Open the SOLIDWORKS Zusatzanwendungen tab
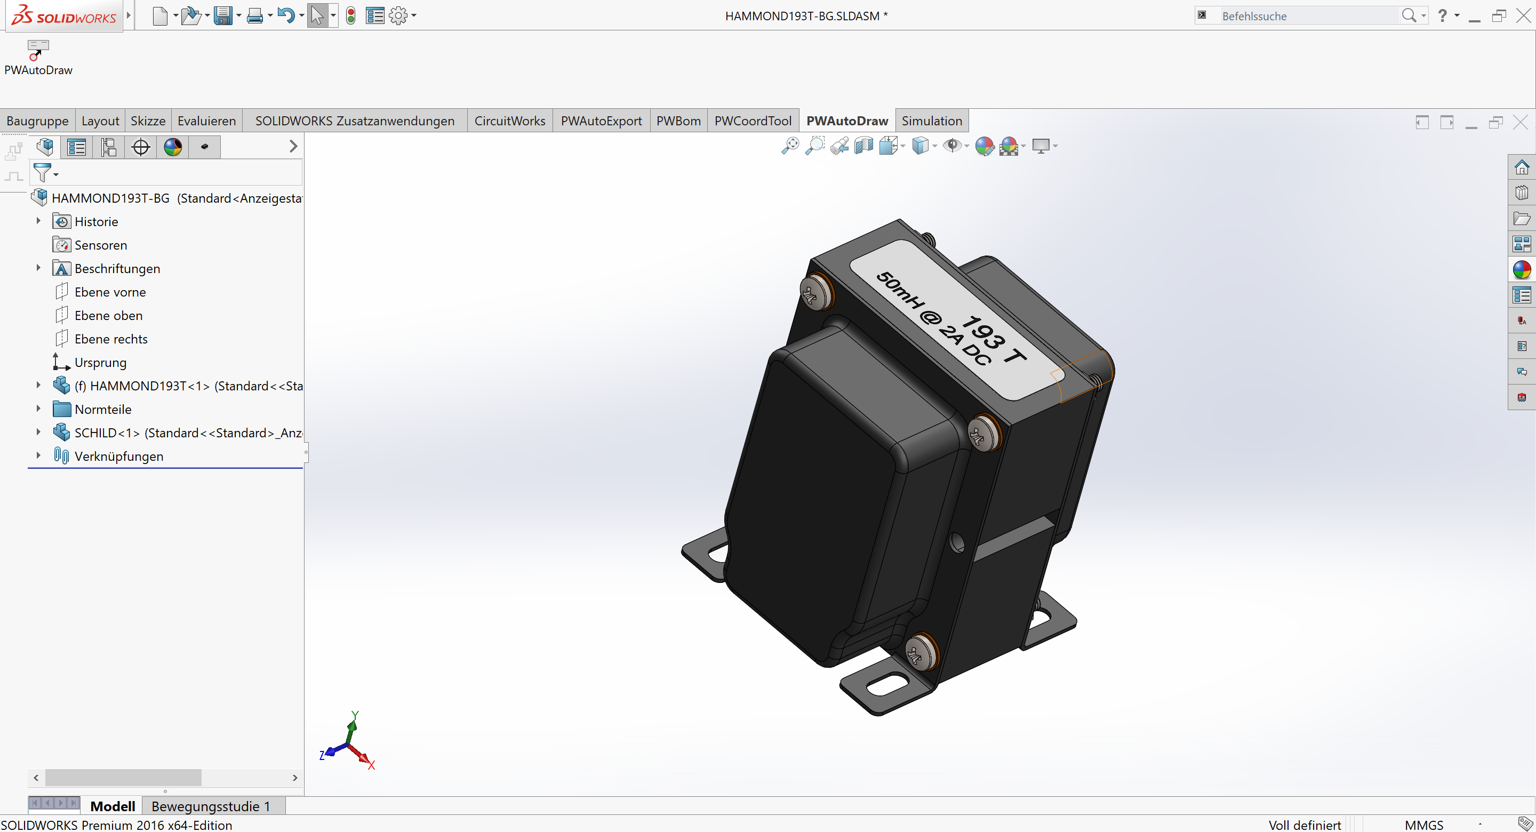 355,121
